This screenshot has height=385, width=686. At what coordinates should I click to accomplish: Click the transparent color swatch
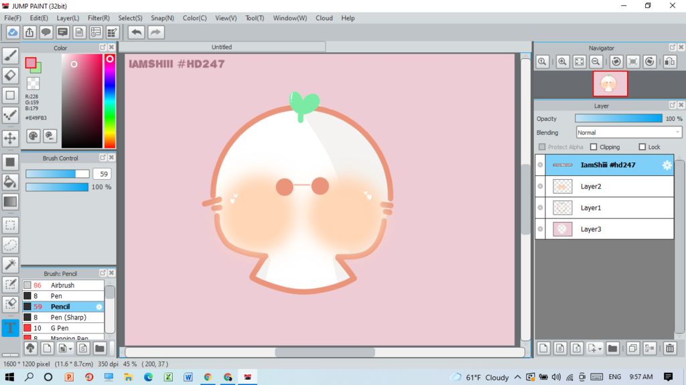pyautogui.click(x=33, y=83)
